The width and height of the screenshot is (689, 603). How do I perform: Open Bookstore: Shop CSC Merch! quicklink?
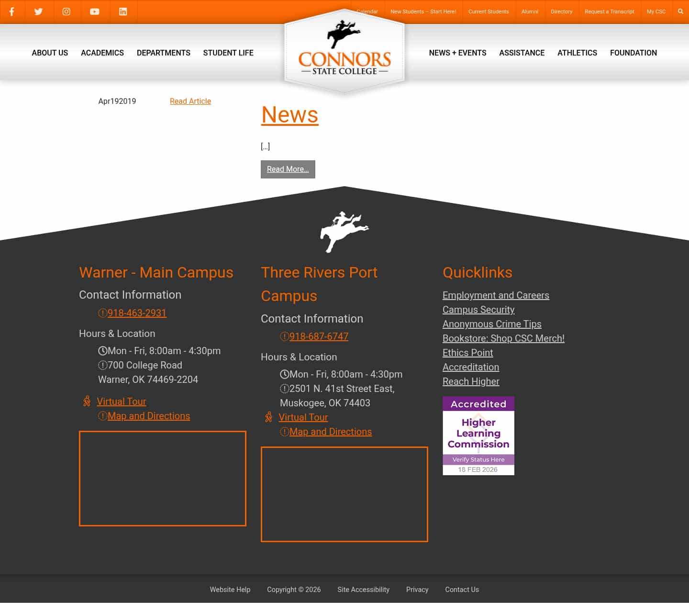(x=503, y=338)
